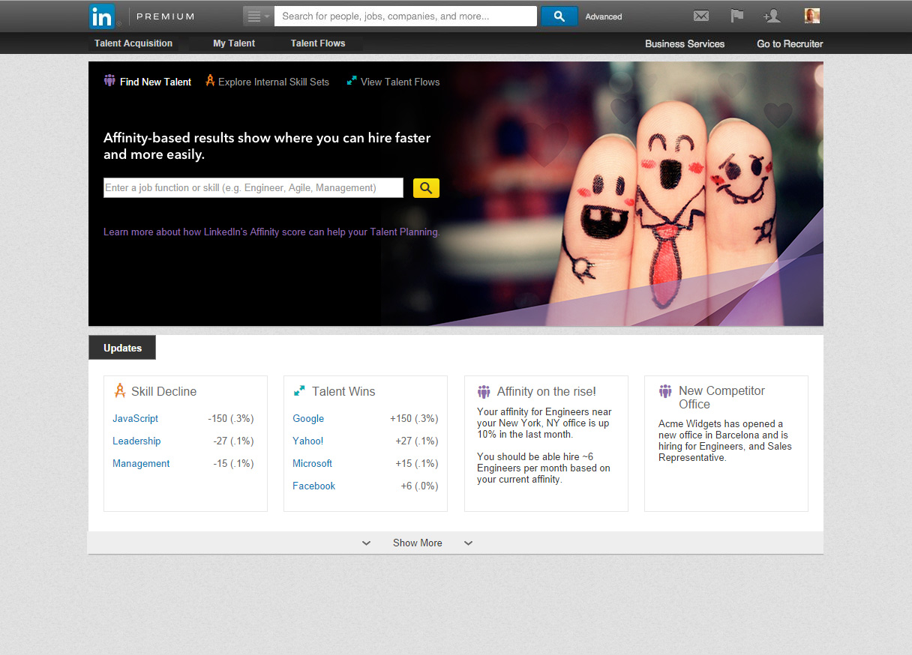The height and width of the screenshot is (655, 912).
Task: Open the View Talent Flows tab
Action: (400, 82)
